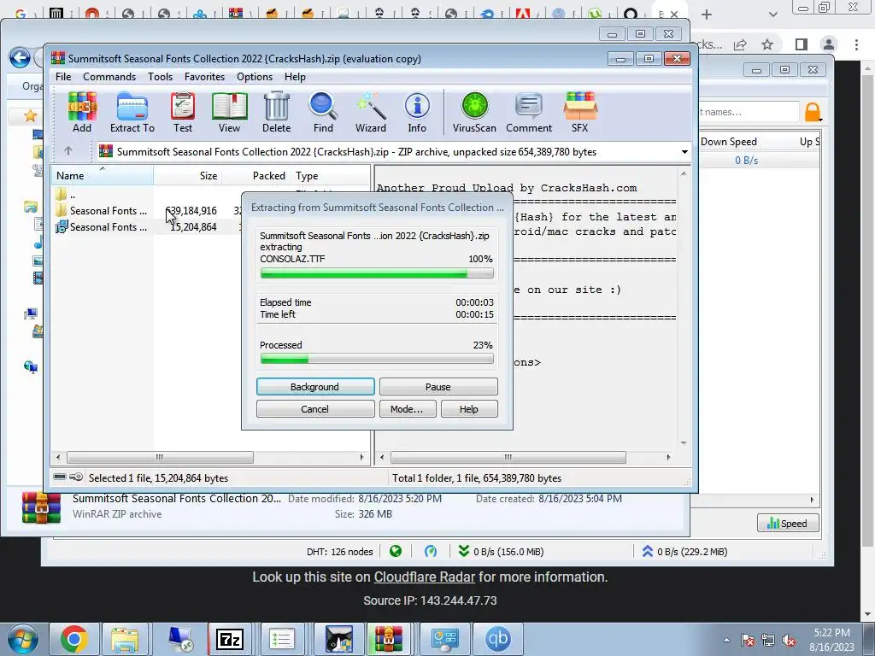Open the Help menu in WinRAR

pos(295,76)
